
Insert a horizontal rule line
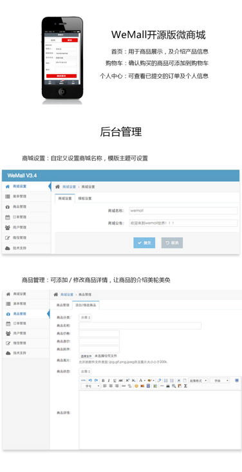[x=162, y=386]
